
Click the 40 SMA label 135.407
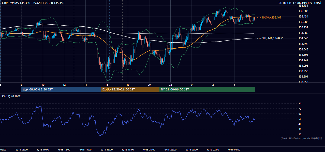coord(269,17)
